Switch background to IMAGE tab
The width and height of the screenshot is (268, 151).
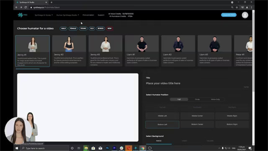click(x=159, y=141)
